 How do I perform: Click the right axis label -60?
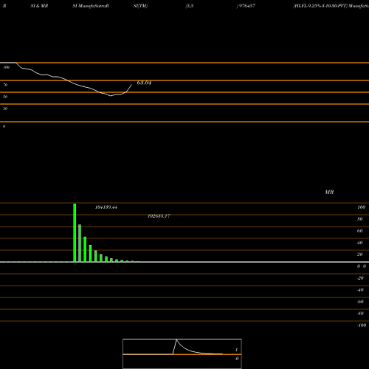tap(360, 302)
